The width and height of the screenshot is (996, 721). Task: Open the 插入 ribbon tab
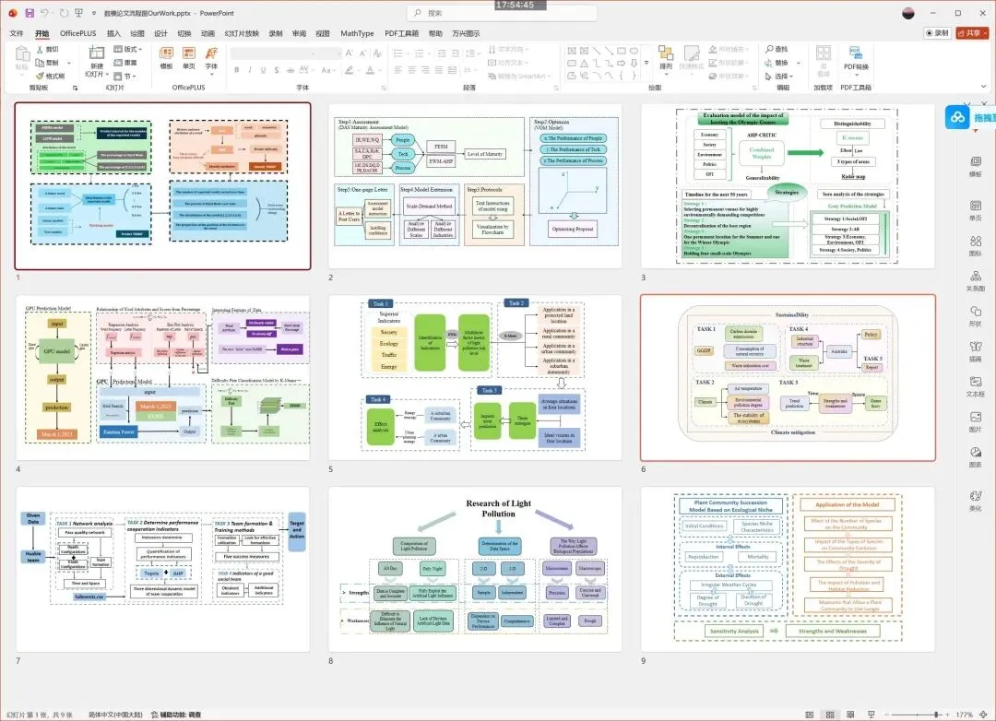point(113,33)
